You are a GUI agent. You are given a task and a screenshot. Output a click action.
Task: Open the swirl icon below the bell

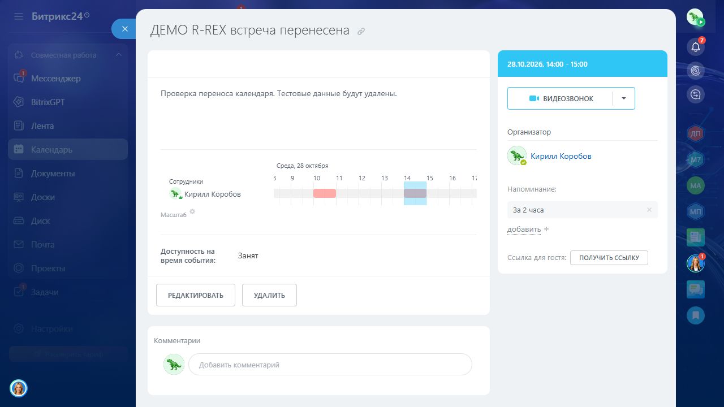696,71
